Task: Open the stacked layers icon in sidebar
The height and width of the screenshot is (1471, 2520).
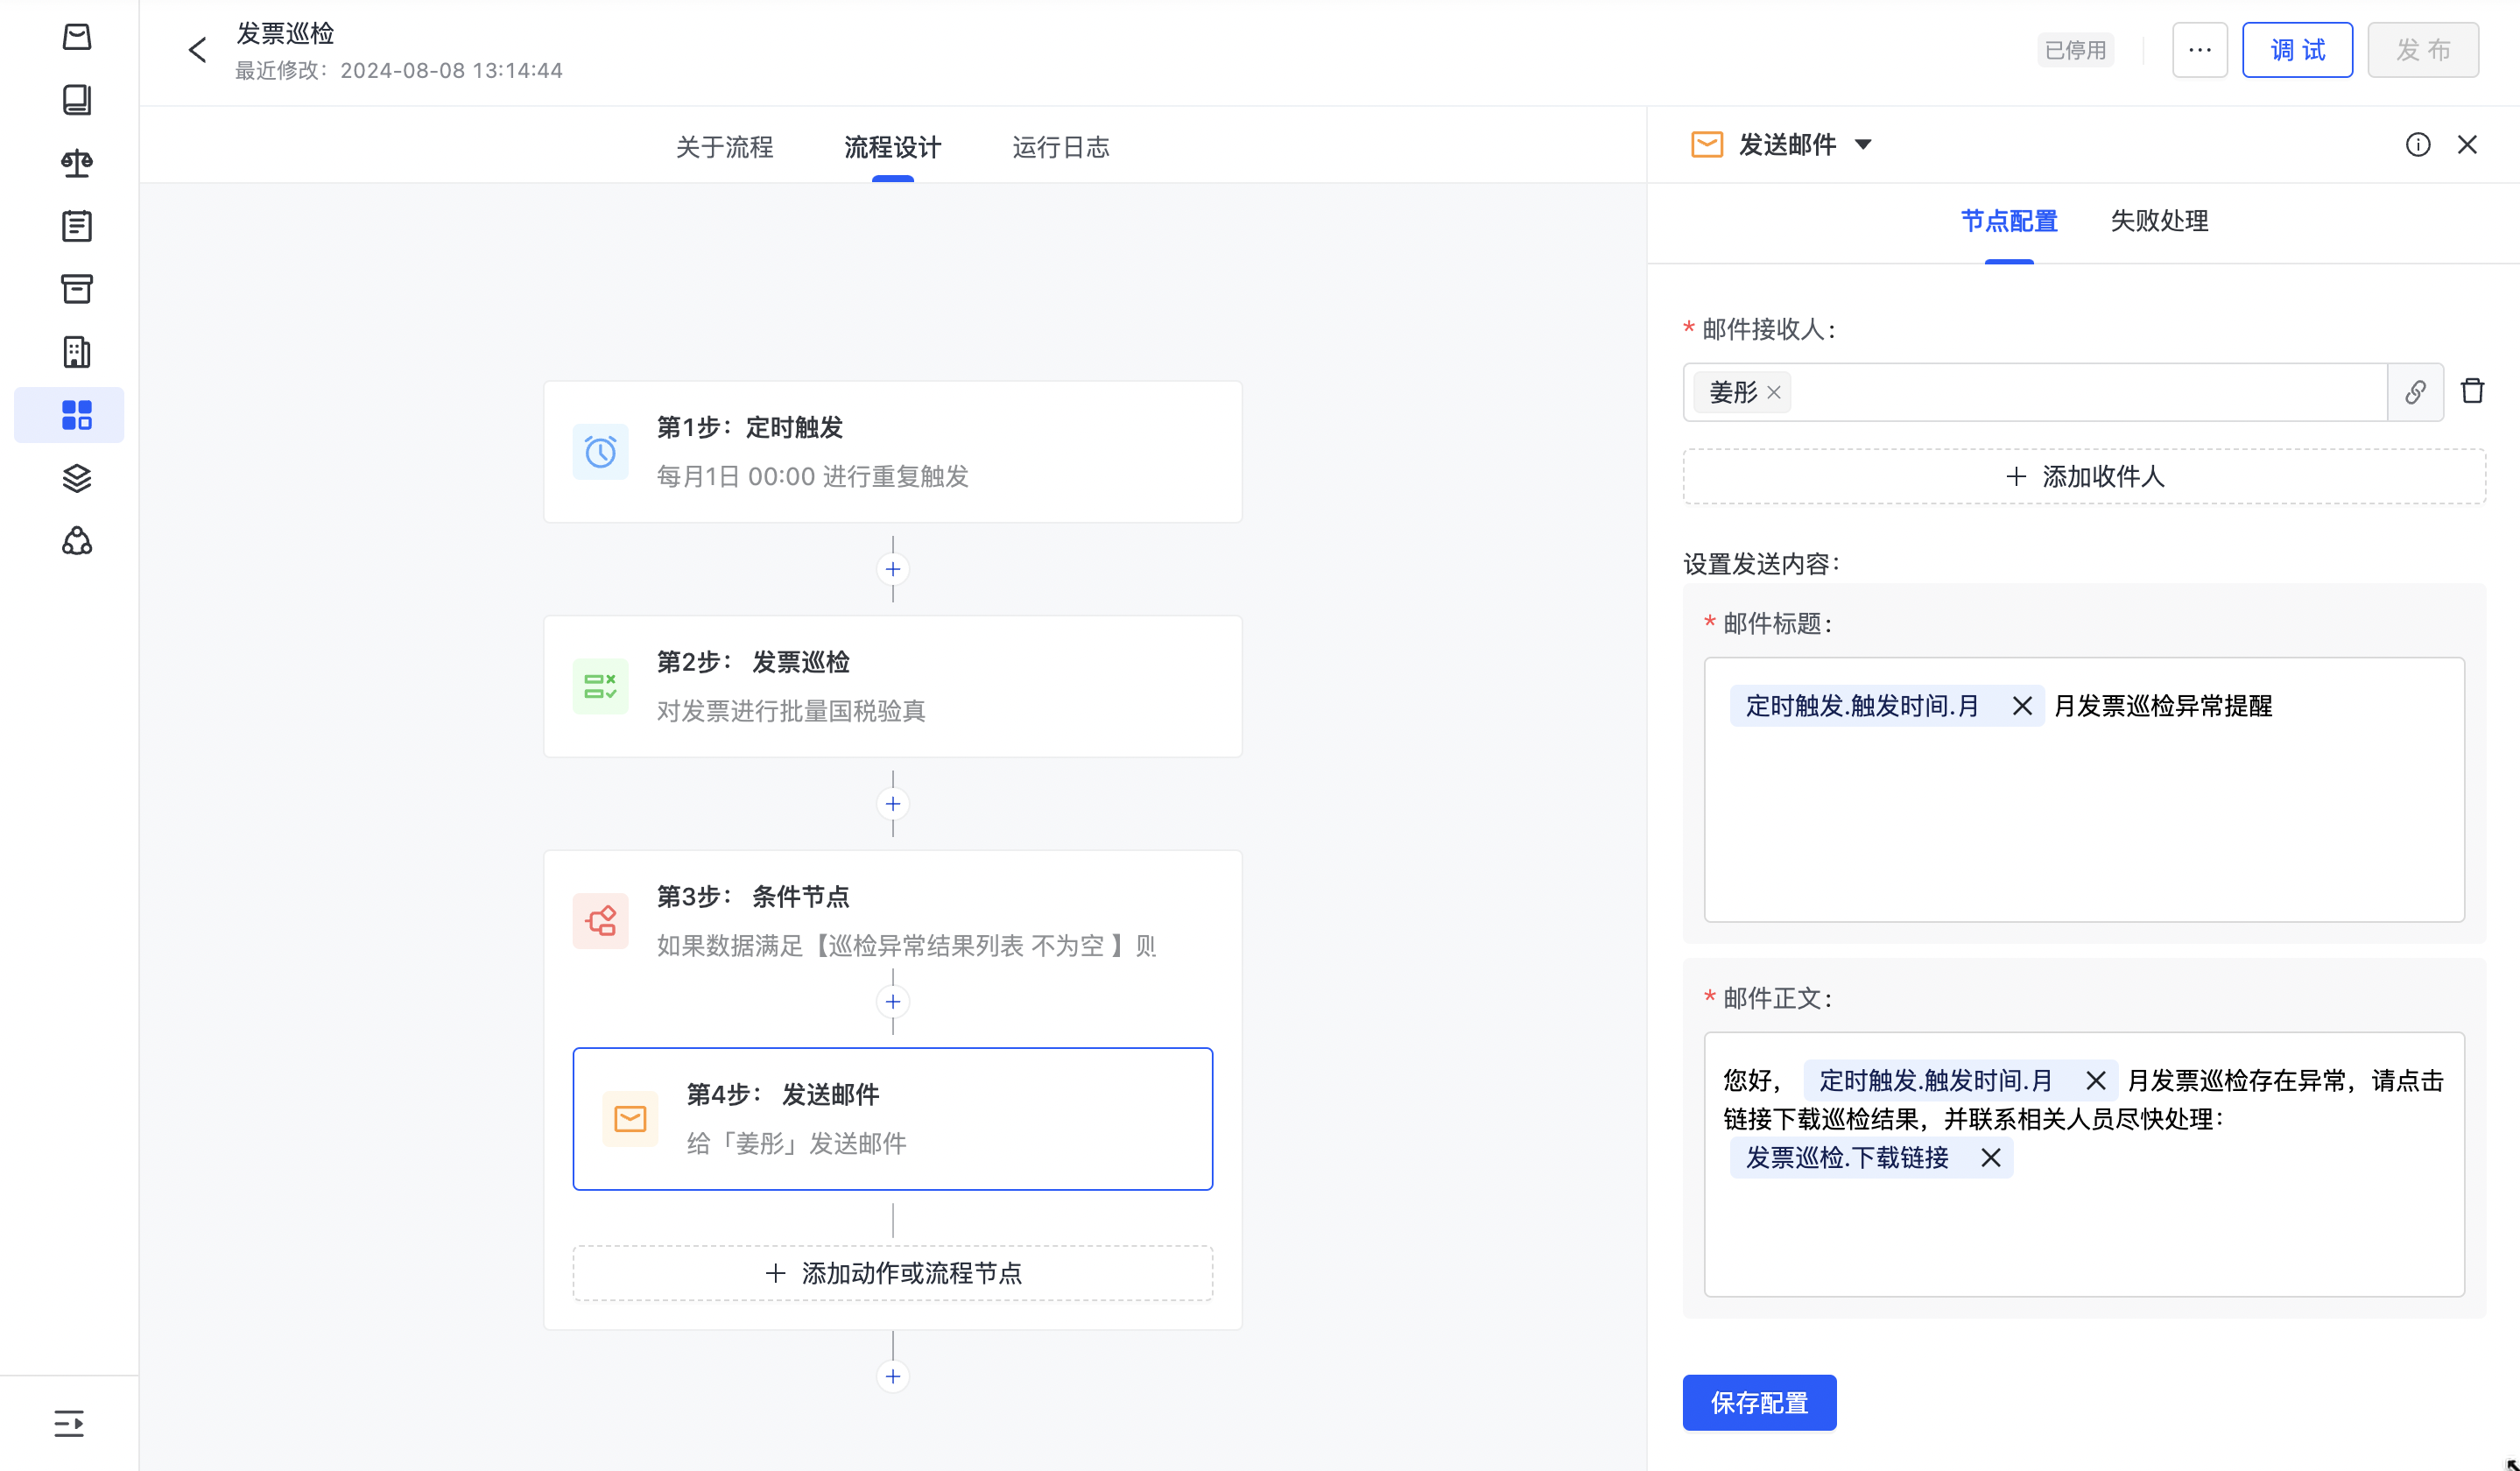Action: tap(77, 478)
